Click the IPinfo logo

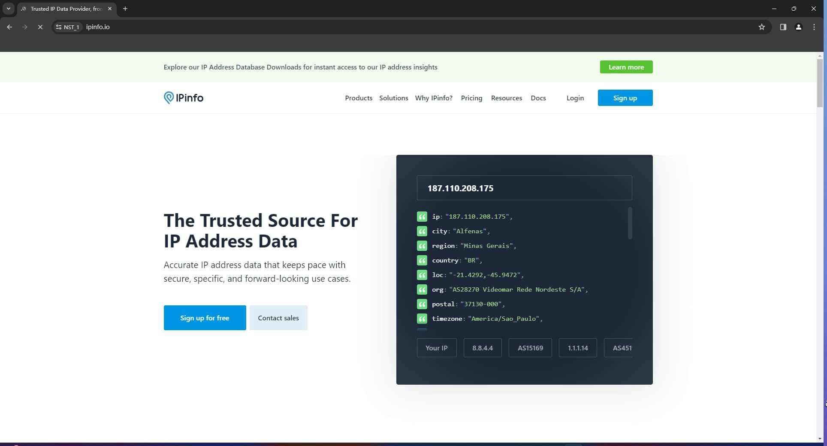pos(184,98)
